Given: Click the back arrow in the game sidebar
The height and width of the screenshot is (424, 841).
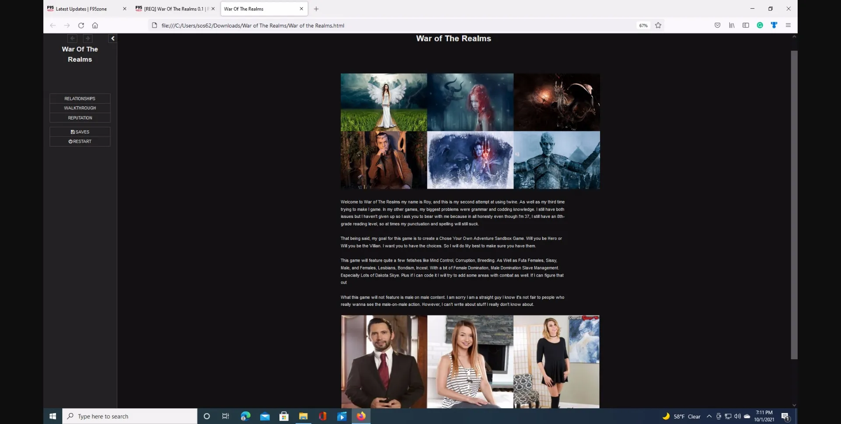Looking at the screenshot, I should click(72, 39).
